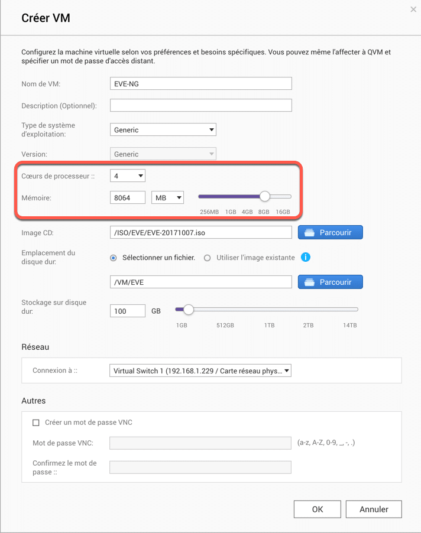Click the OK button
421x533 pixels.
click(x=318, y=509)
